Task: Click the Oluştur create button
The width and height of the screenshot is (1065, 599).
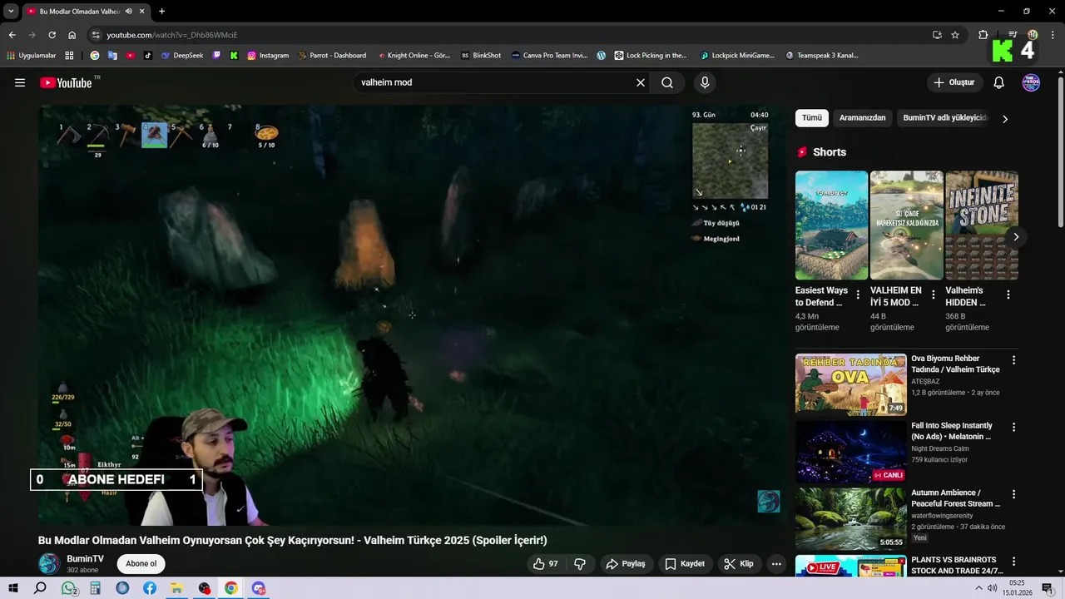Action: point(954,82)
